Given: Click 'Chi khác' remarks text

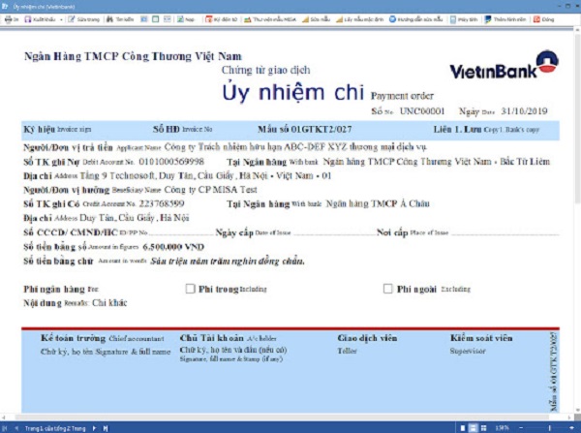Looking at the screenshot, I should [x=109, y=303].
